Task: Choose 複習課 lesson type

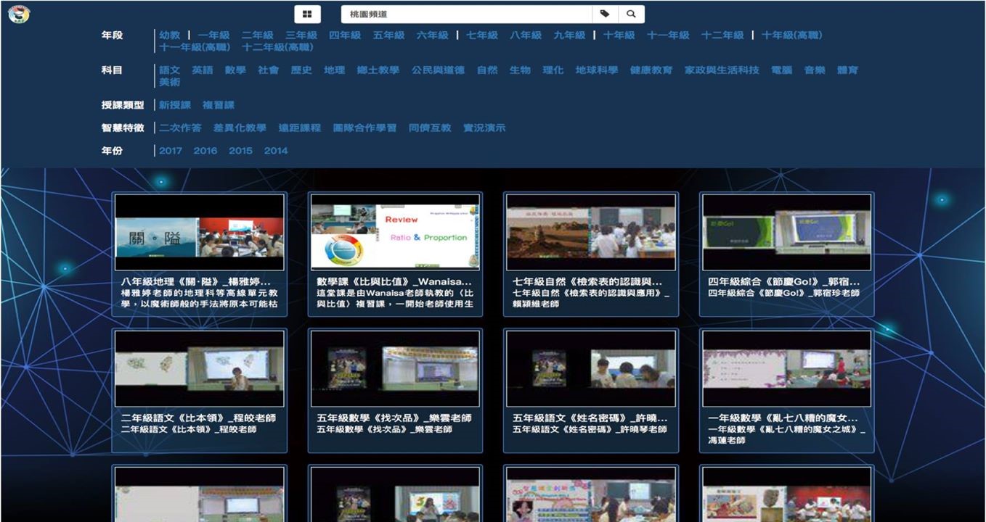Action: 219,105
